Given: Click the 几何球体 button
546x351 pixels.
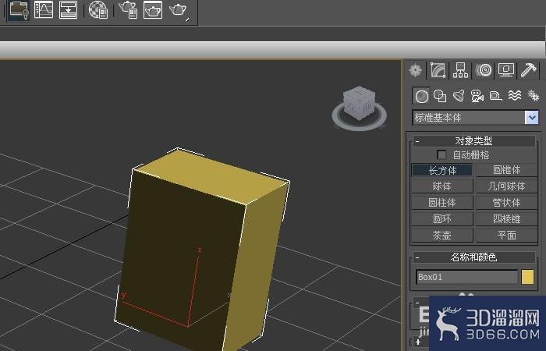Looking at the screenshot, I should coord(507,186).
